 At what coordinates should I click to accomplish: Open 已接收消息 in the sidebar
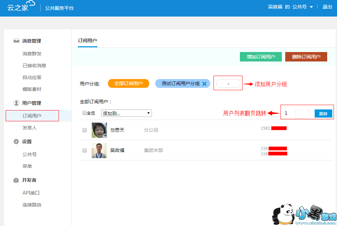click(x=35, y=66)
